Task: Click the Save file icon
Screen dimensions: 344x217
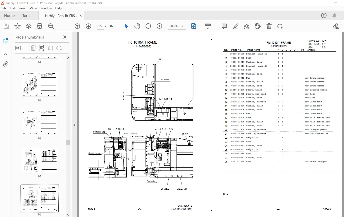Action: 6,26
